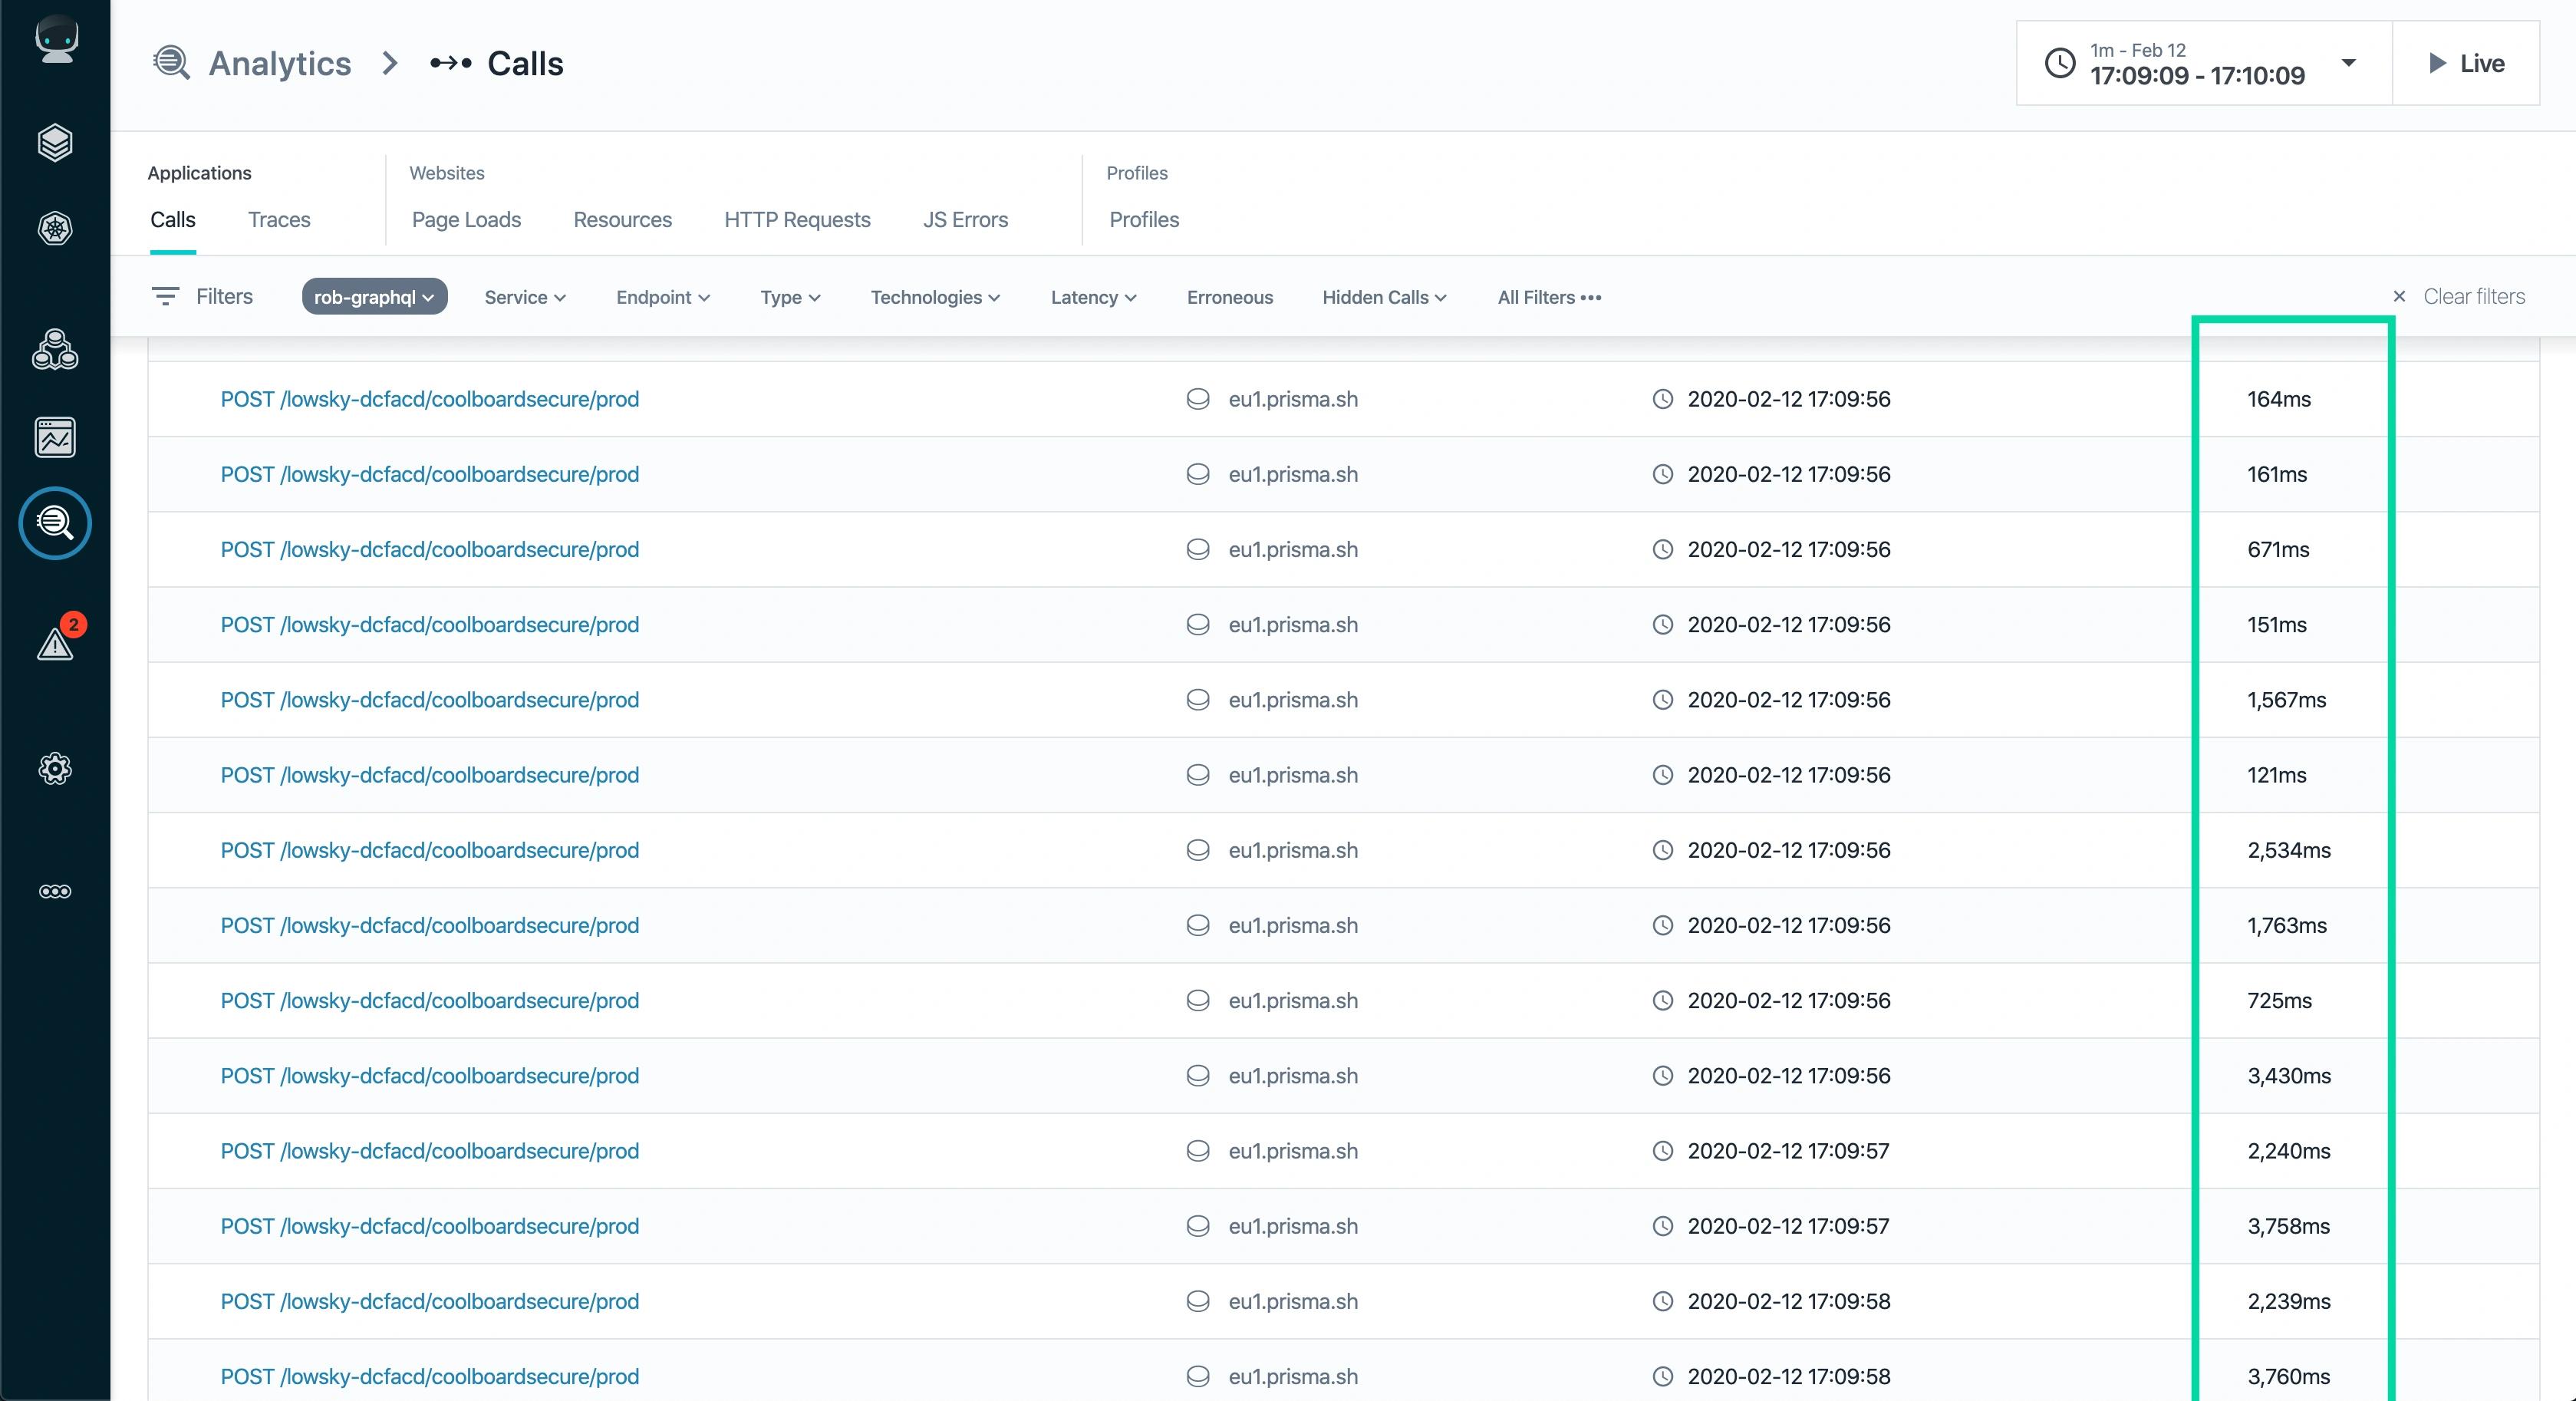
Task: Click the clock icon in 2,534ms row
Action: 1662,850
